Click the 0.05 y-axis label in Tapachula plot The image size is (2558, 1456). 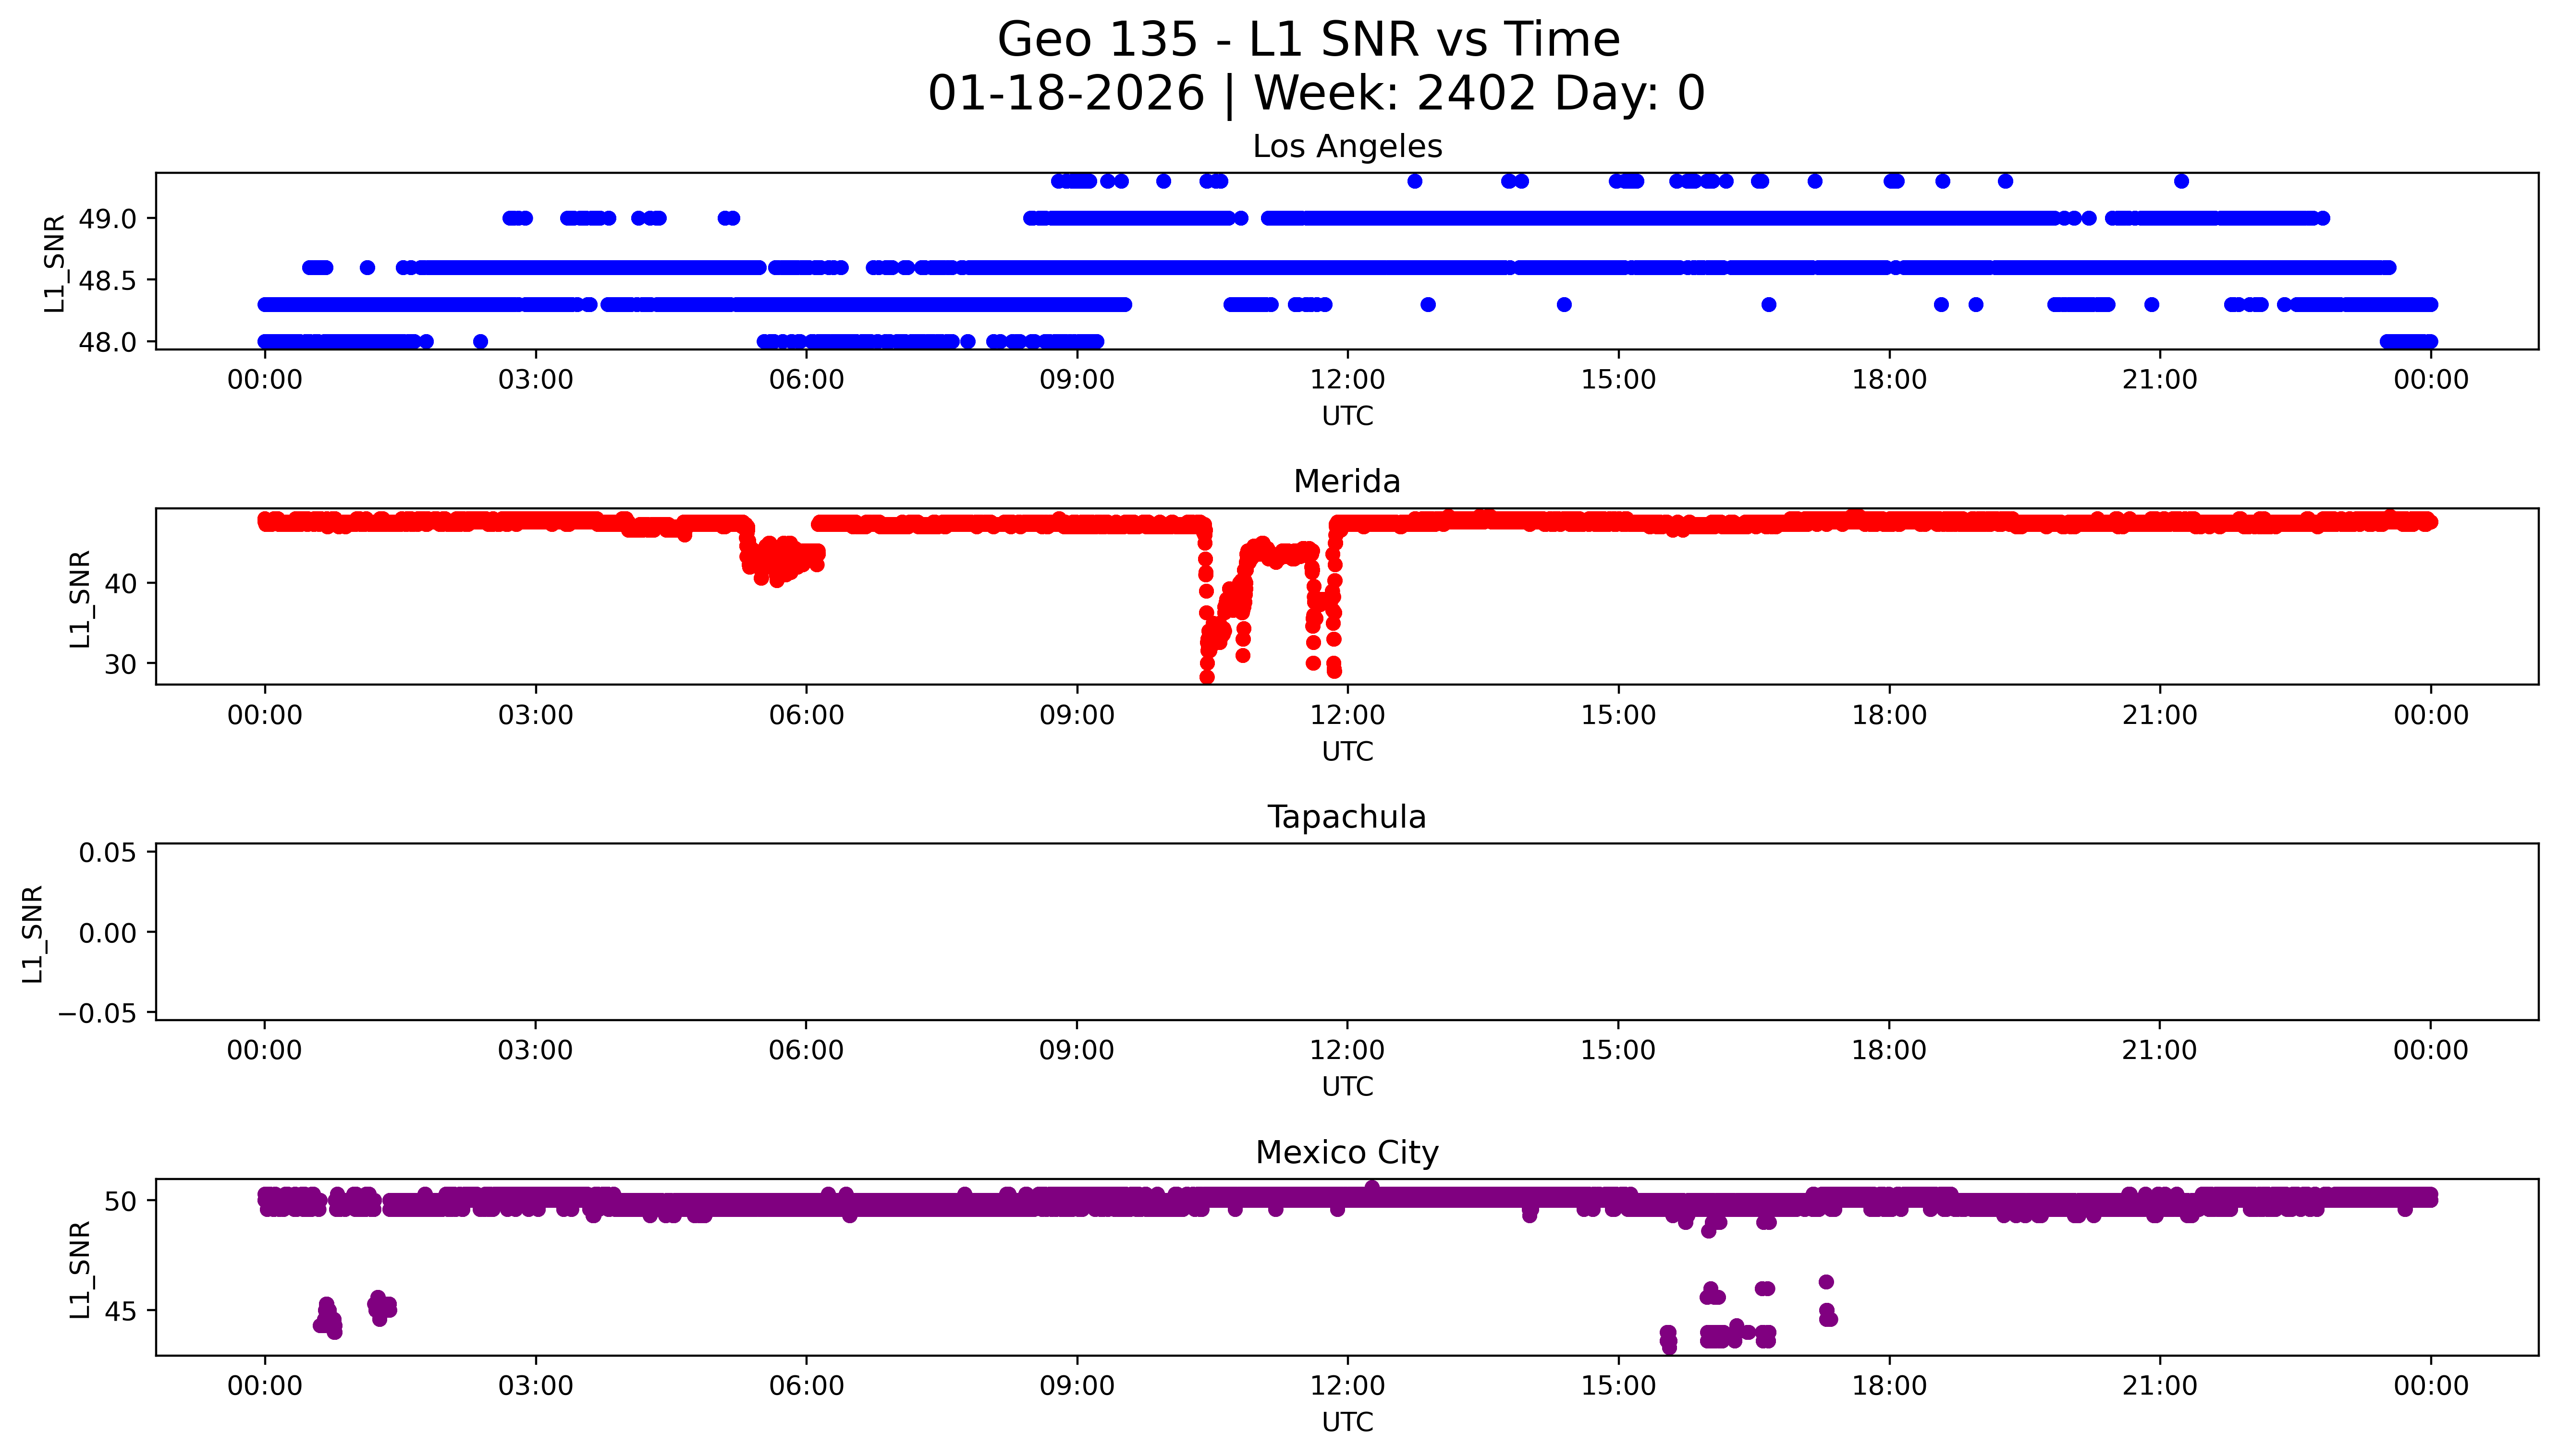(x=107, y=853)
